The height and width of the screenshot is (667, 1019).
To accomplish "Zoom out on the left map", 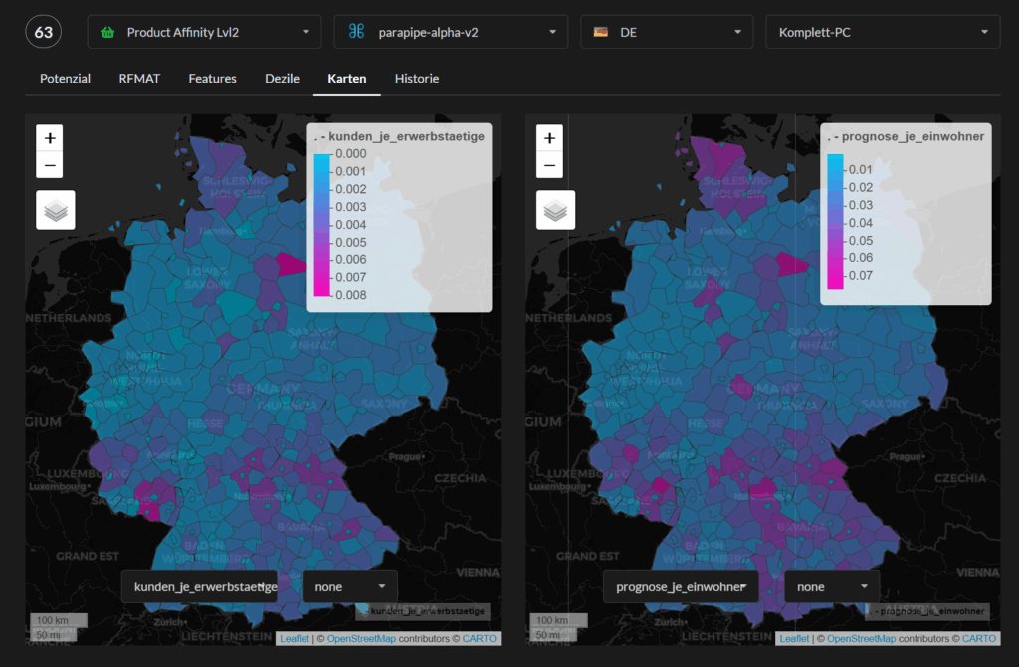I will pyautogui.click(x=52, y=165).
